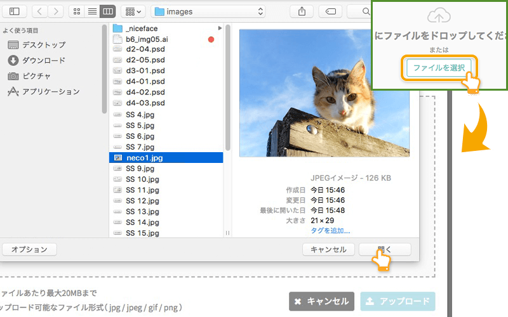Go back with the left arrow button
Viewport: 508px width, 317px height.
[39, 11]
